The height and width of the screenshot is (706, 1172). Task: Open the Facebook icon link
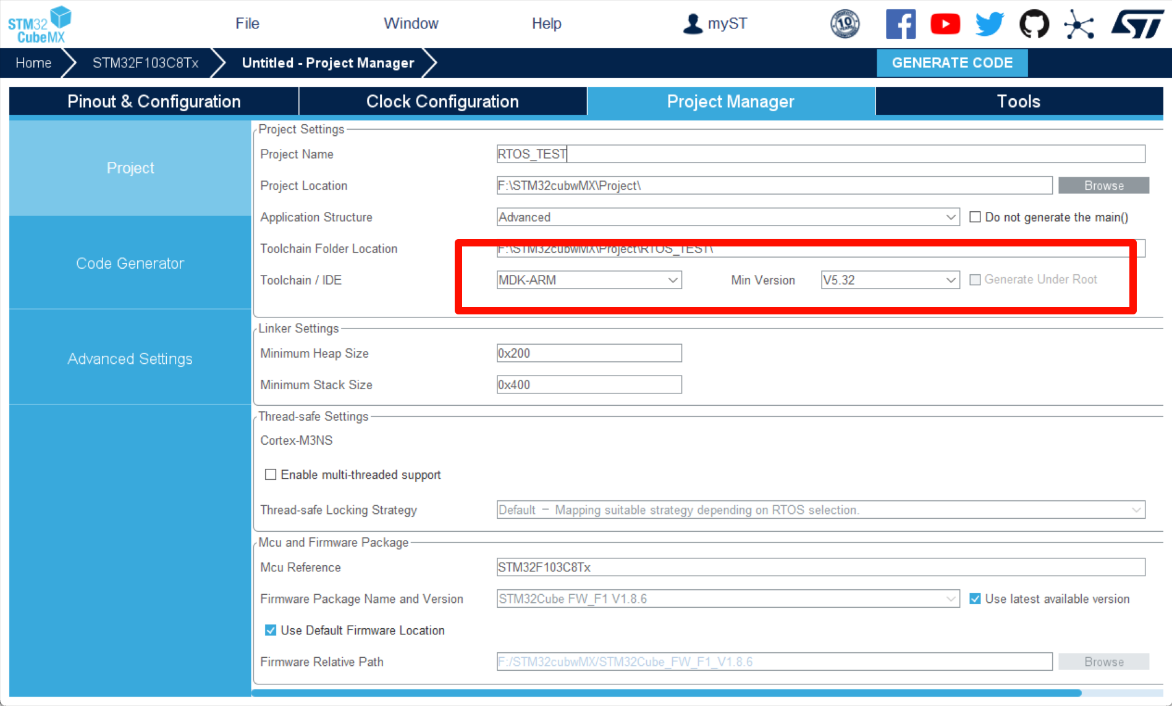[x=900, y=24]
